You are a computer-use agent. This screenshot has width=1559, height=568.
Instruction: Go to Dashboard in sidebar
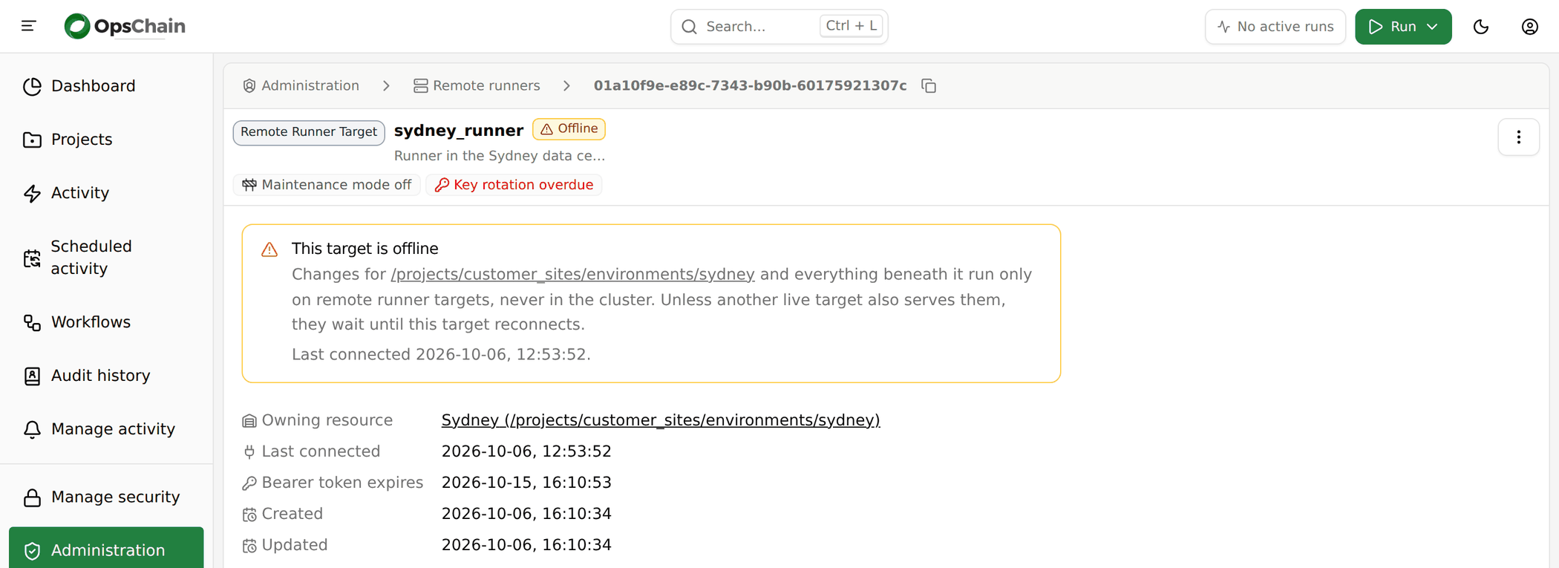(106, 86)
